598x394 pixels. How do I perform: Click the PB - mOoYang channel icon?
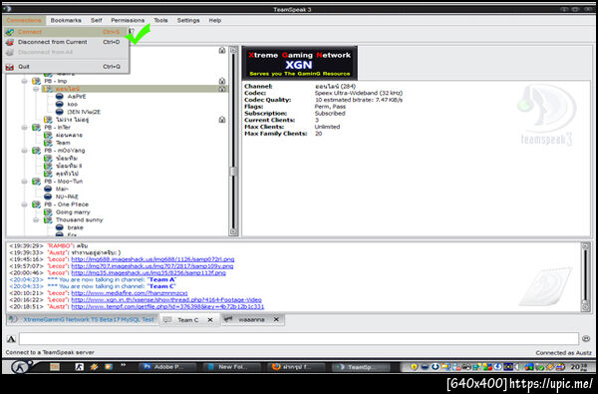tap(36, 151)
